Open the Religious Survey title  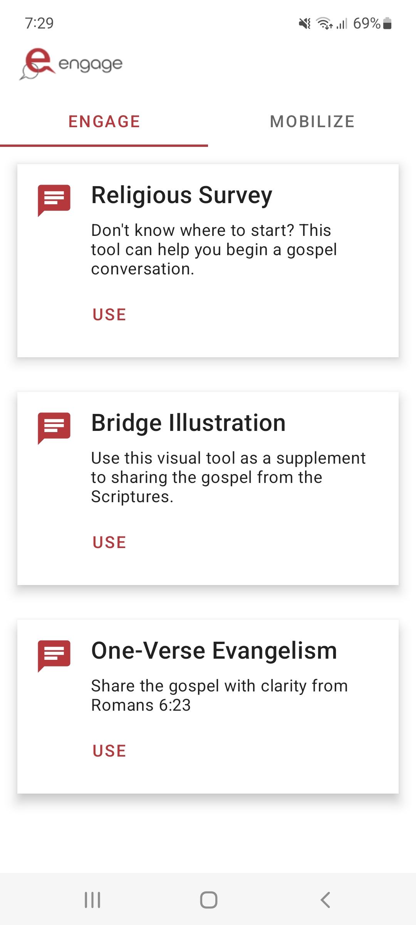pos(182,196)
